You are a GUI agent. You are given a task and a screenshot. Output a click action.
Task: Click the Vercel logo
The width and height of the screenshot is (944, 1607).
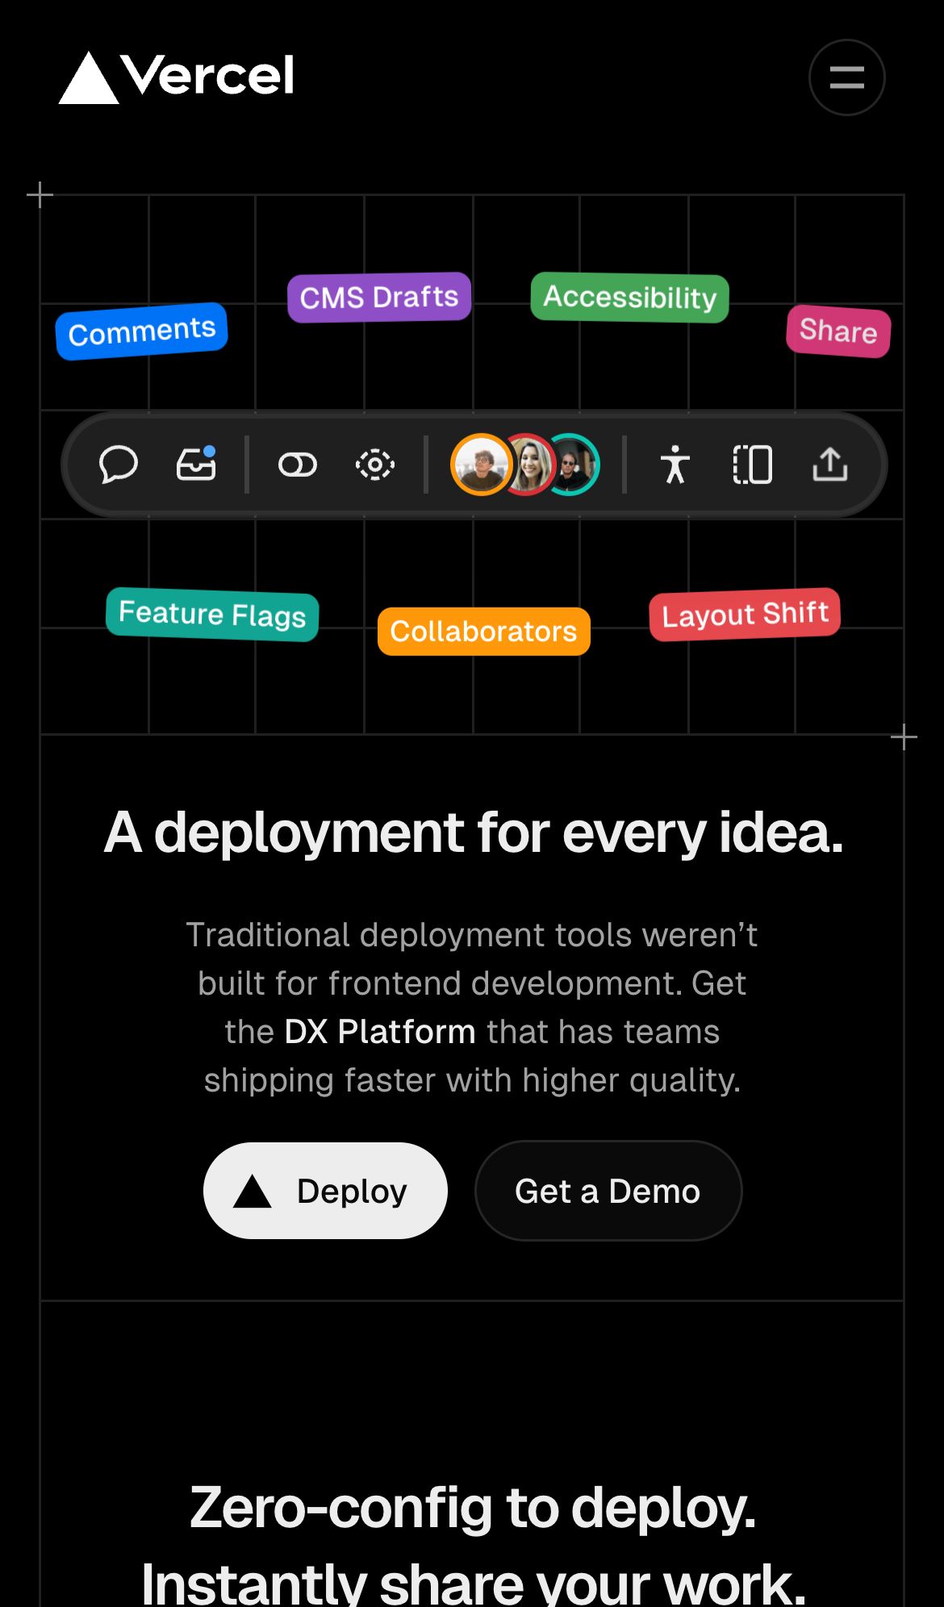coord(177,77)
